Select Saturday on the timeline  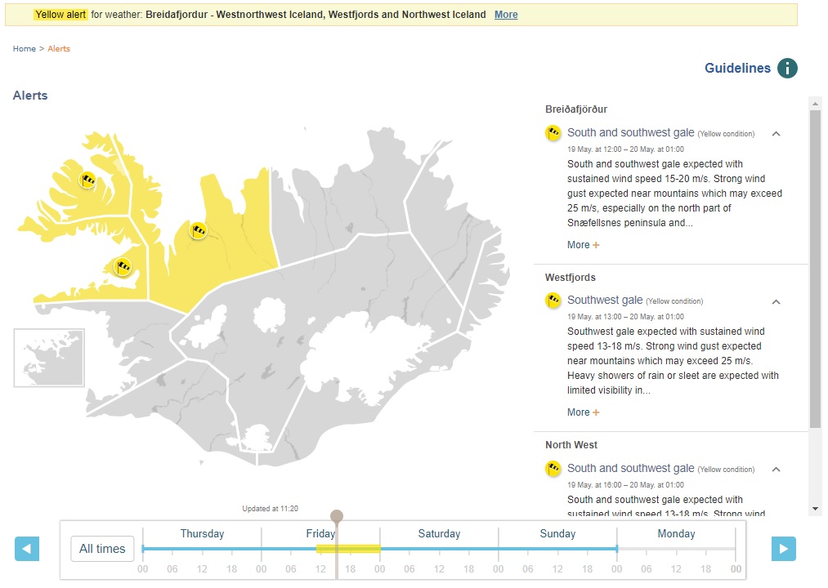[x=439, y=534]
